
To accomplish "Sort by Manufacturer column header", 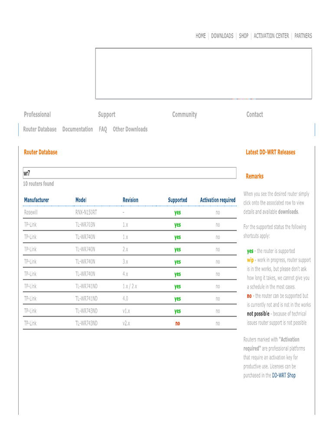I will pos(36,200).
